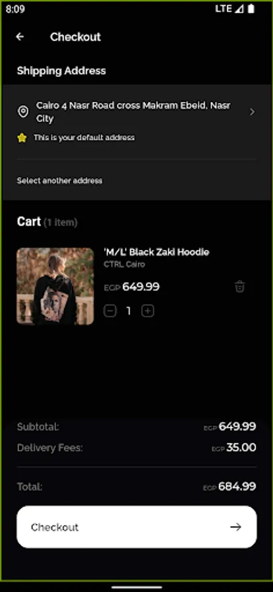
Task: Increase item quantity with plus button
Action: click(x=147, y=311)
